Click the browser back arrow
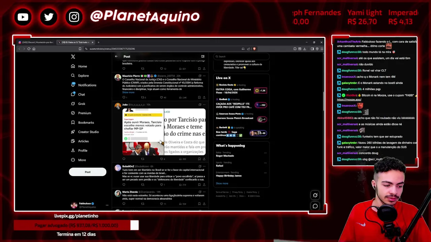 click(x=19, y=49)
